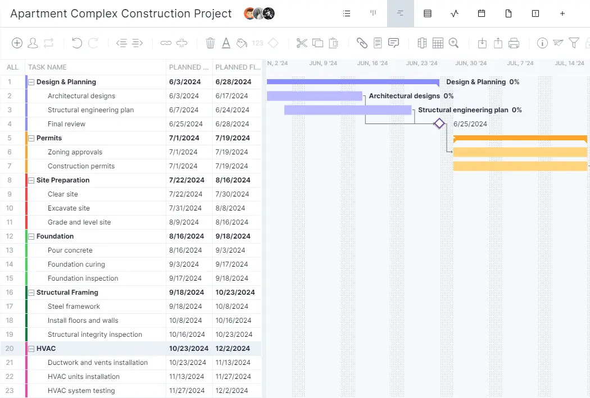Click the plus add view button
Screen dimensions: 590x398
pyautogui.click(x=562, y=13)
